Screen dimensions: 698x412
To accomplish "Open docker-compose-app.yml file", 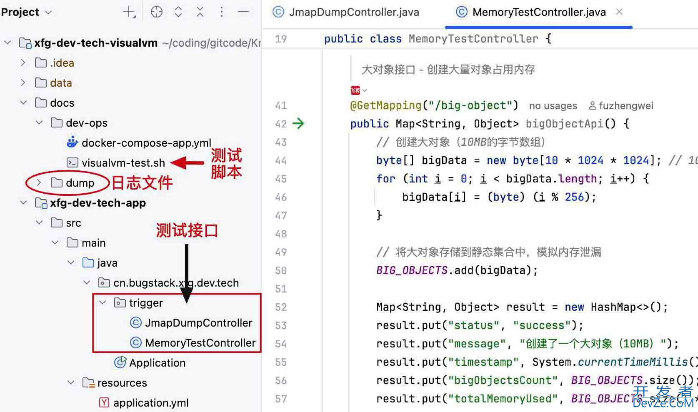I will (146, 143).
